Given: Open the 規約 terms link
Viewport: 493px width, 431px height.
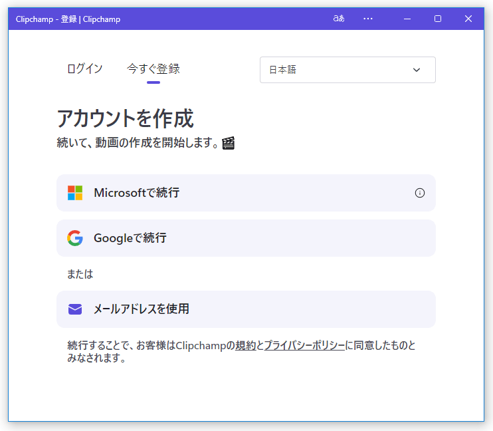Looking at the screenshot, I should (246, 346).
